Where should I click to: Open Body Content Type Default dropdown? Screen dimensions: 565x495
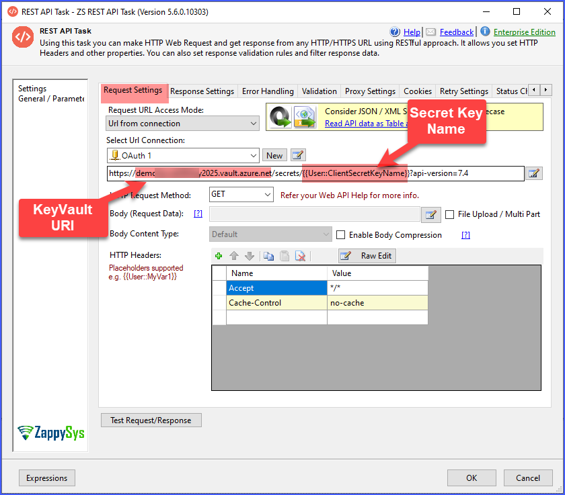[270, 234]
